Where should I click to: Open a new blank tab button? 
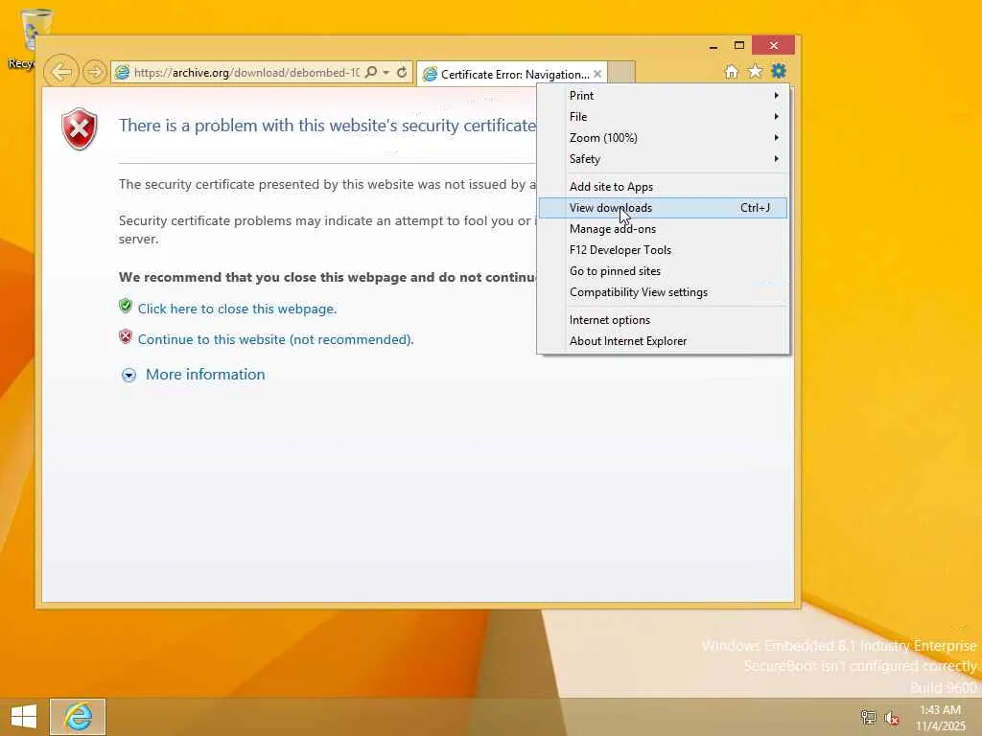621,73
